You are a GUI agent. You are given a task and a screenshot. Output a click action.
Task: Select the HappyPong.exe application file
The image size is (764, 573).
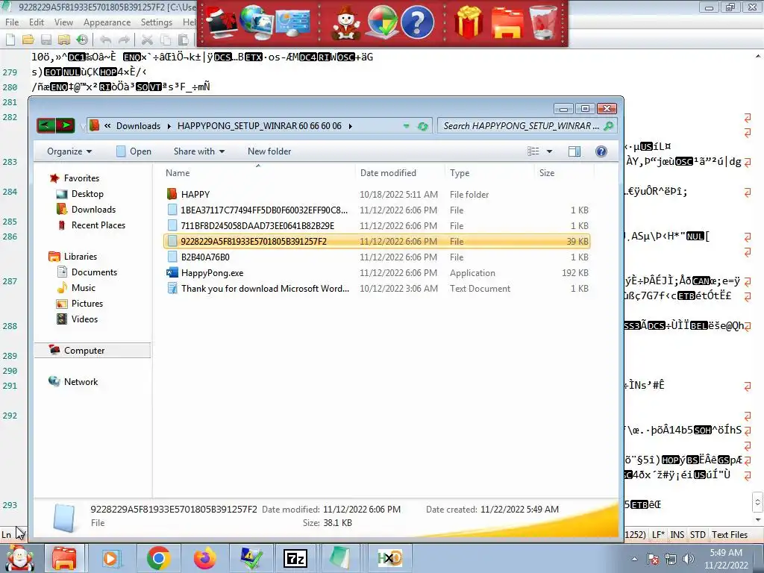pyautogui.click(x=377, y=273)
